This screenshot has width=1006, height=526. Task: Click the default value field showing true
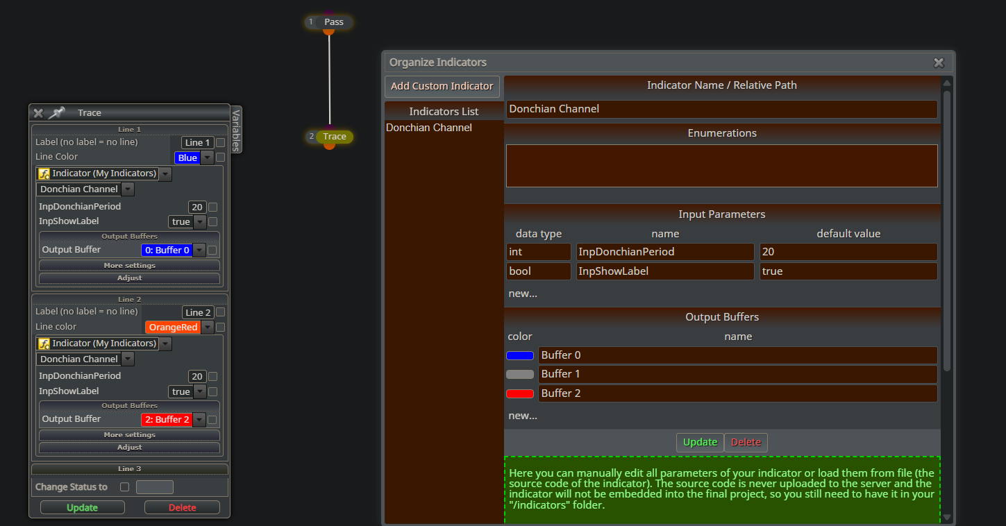tap(848, 271)
